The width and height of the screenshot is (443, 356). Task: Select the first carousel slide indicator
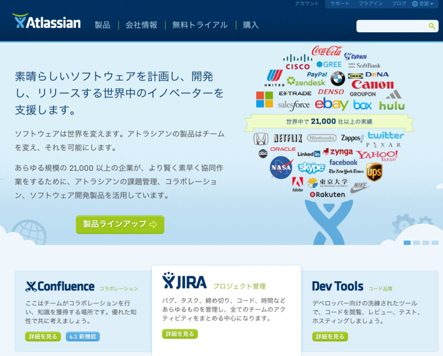(407, 243)
